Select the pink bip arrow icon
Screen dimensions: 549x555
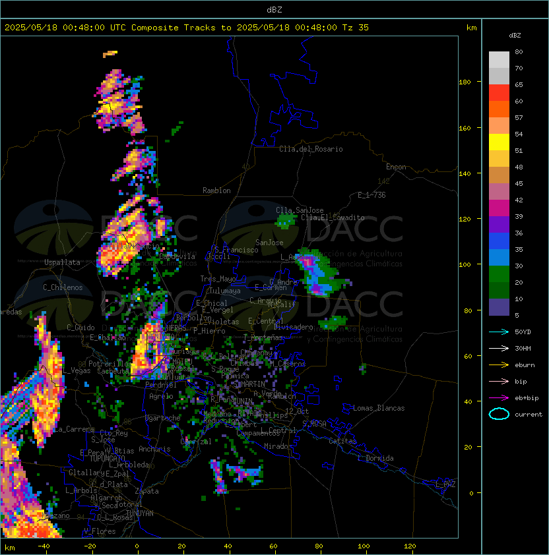[499, 382]
